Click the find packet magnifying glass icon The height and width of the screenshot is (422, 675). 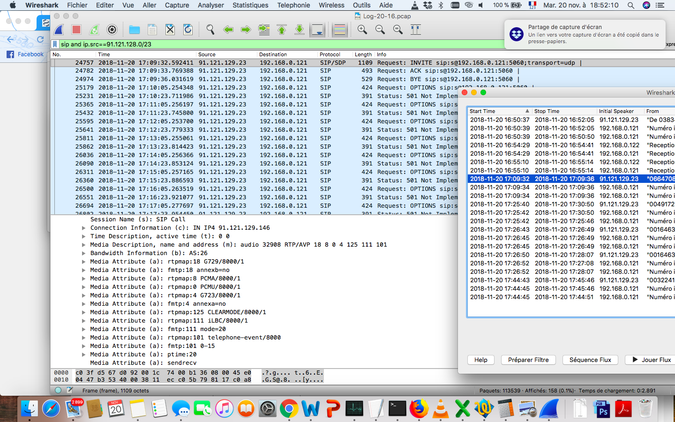coord(210,30)
